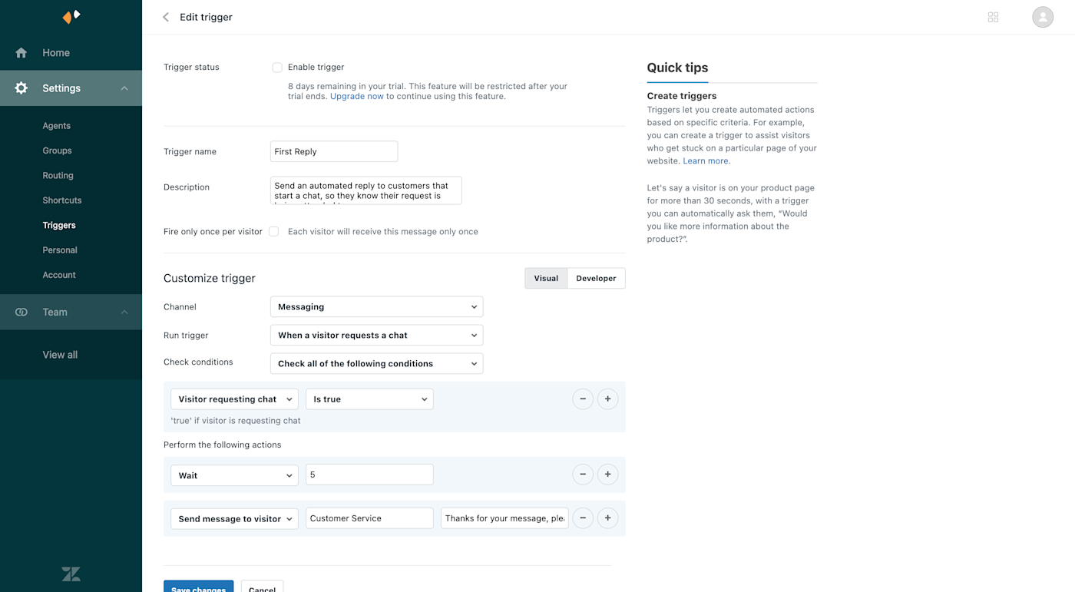Switch to Developer editor tab
The image size is (1075, 592).
coord(596,278)
